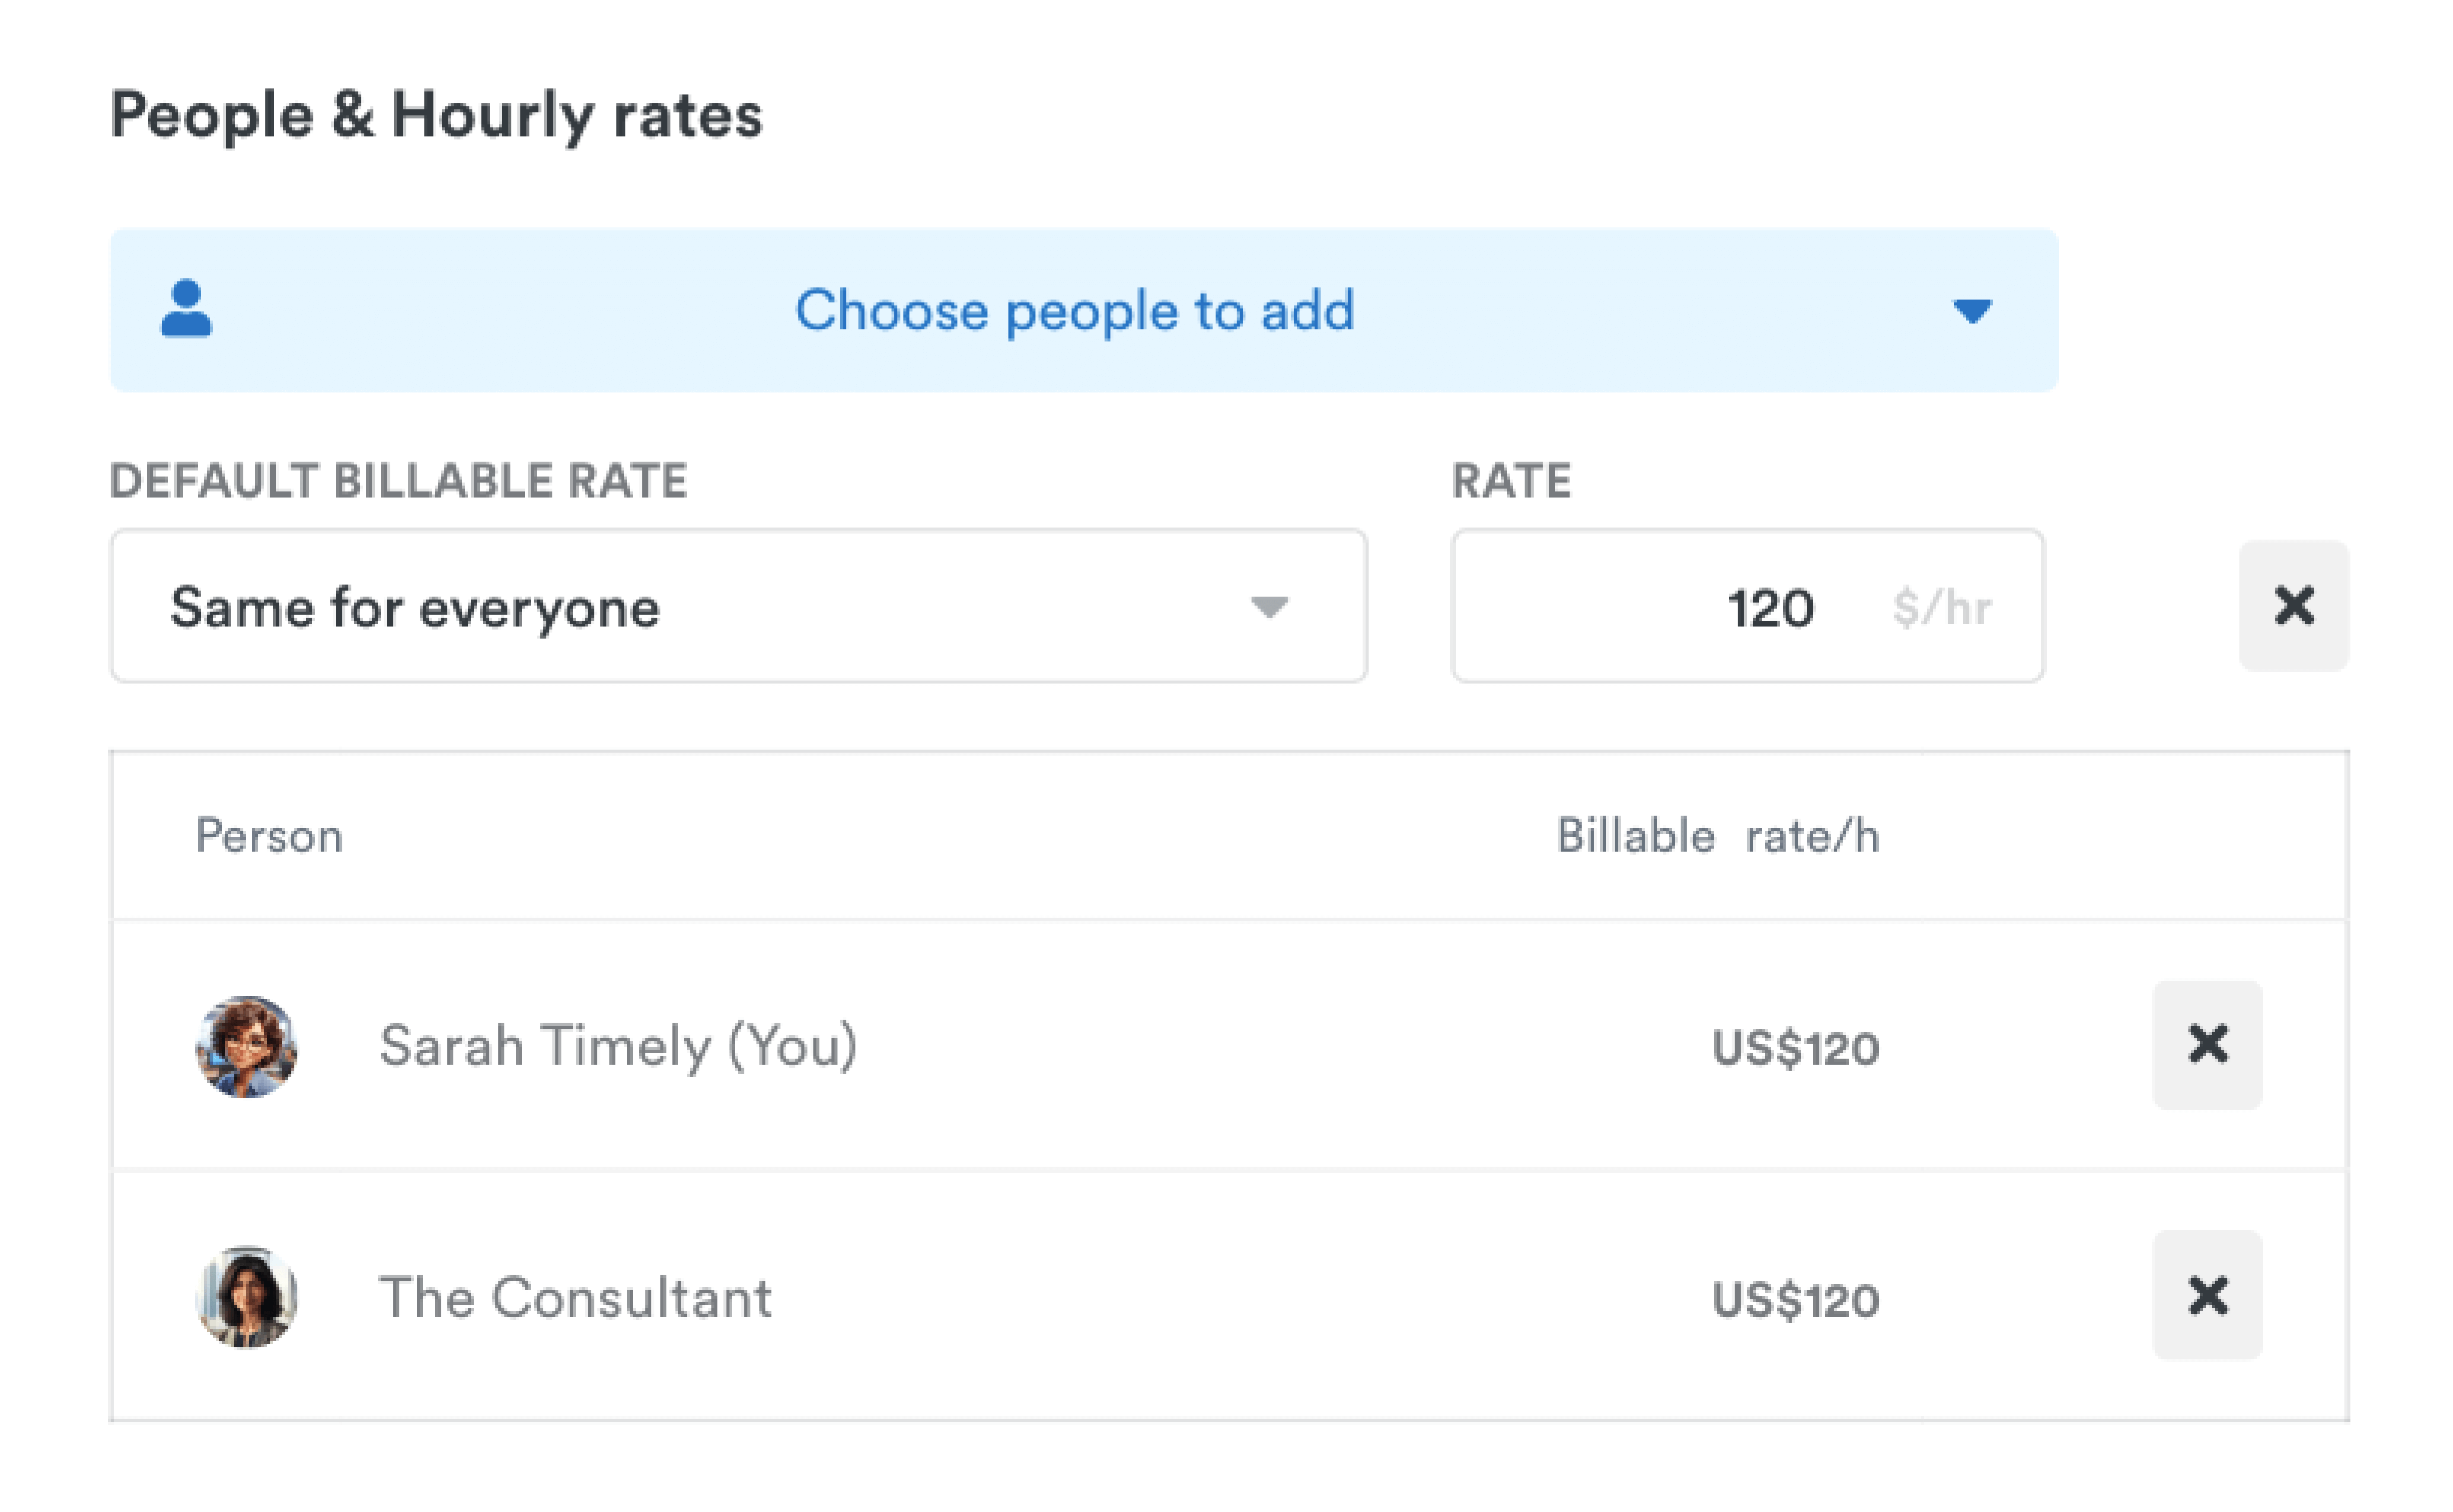This screenshot has height=1512, width=2453.
Task: Click the Person column header
Action: tap(269, 836)
